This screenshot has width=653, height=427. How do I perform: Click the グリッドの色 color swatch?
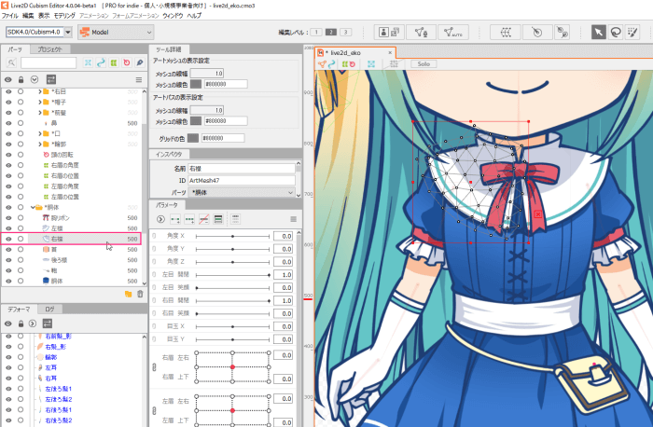click(193, 138)
